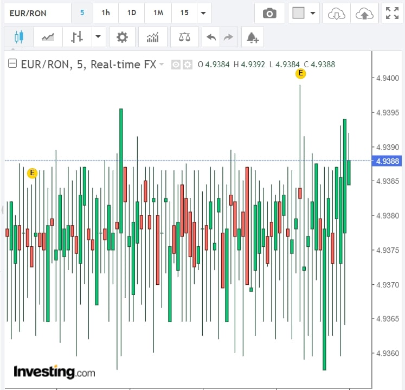Undo the last chart action
Image resolution: width=405 pixels, height=390 pixels.
pos(211,37)
